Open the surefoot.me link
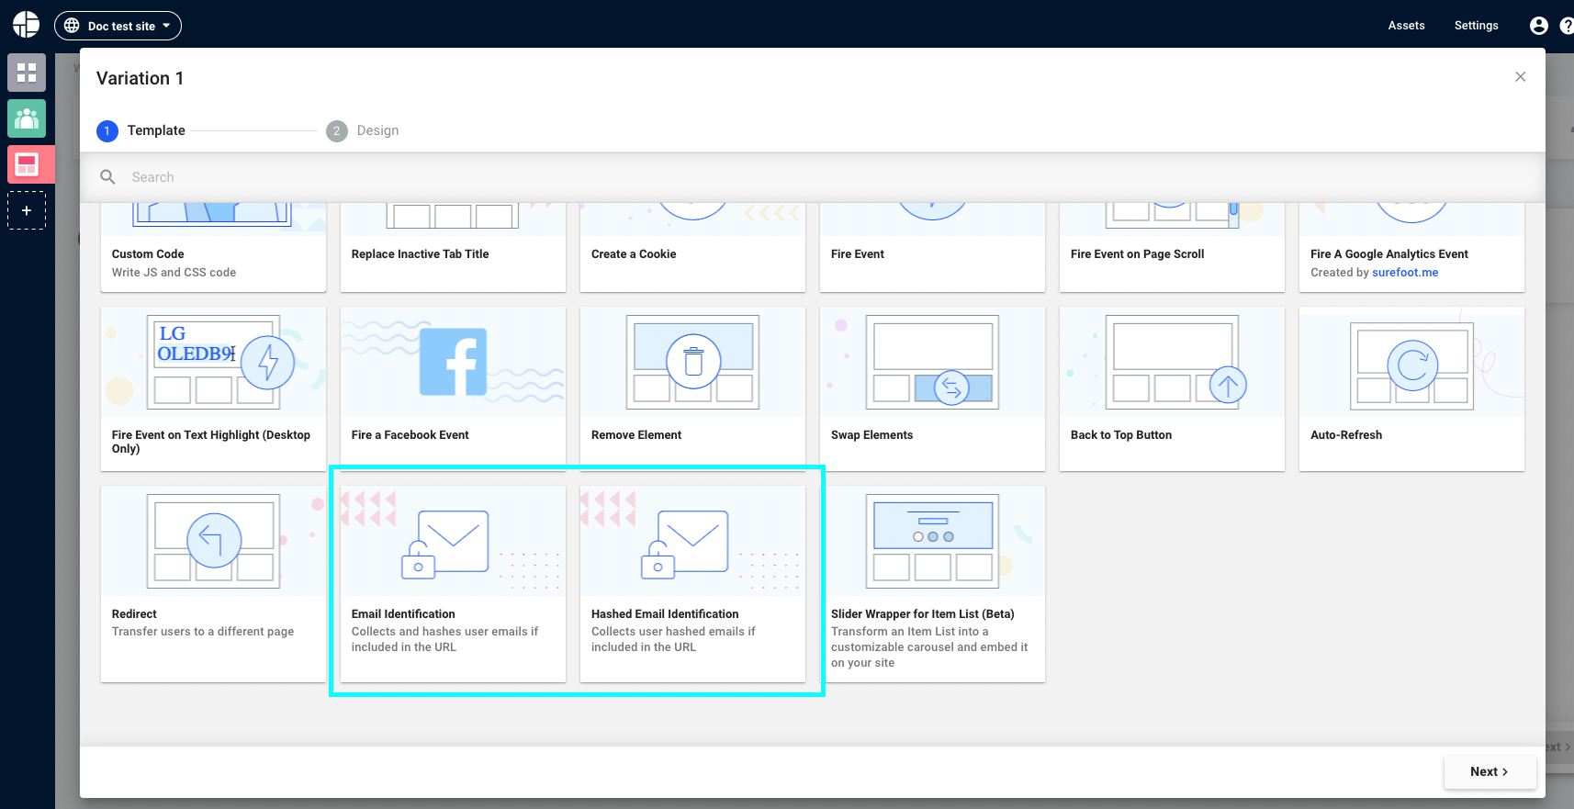The height and width of the screenshot is (809, 1574). pyautogui.click(x=1405, y=273)
